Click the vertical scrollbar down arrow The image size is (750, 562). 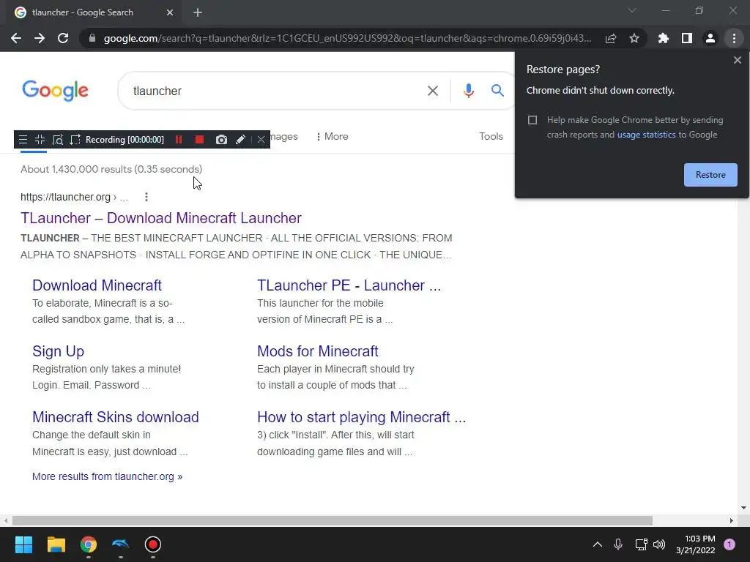(x=743, y=508)
